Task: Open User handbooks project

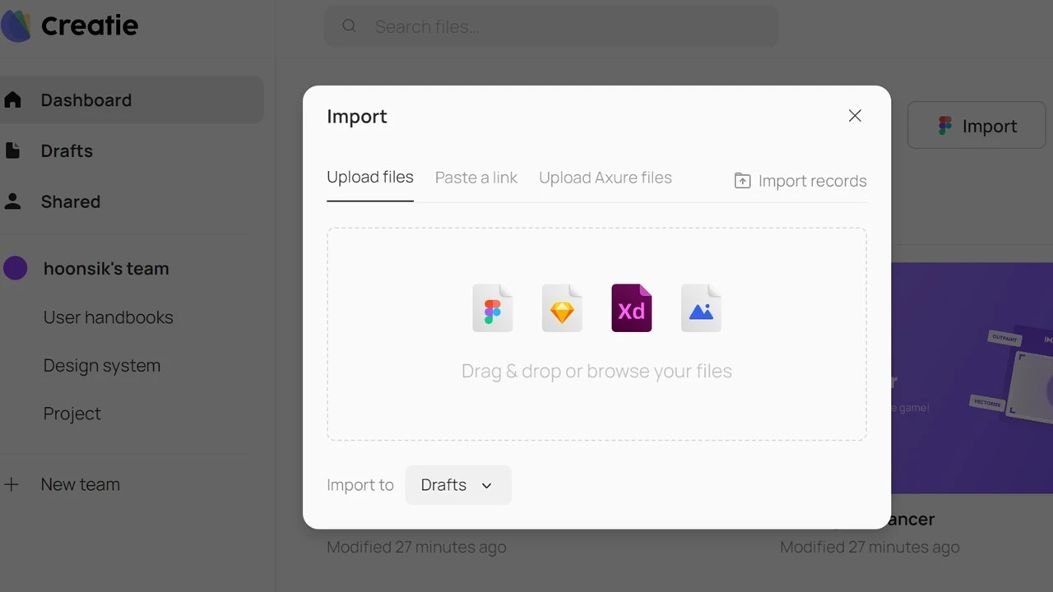Action: [109, 317]
